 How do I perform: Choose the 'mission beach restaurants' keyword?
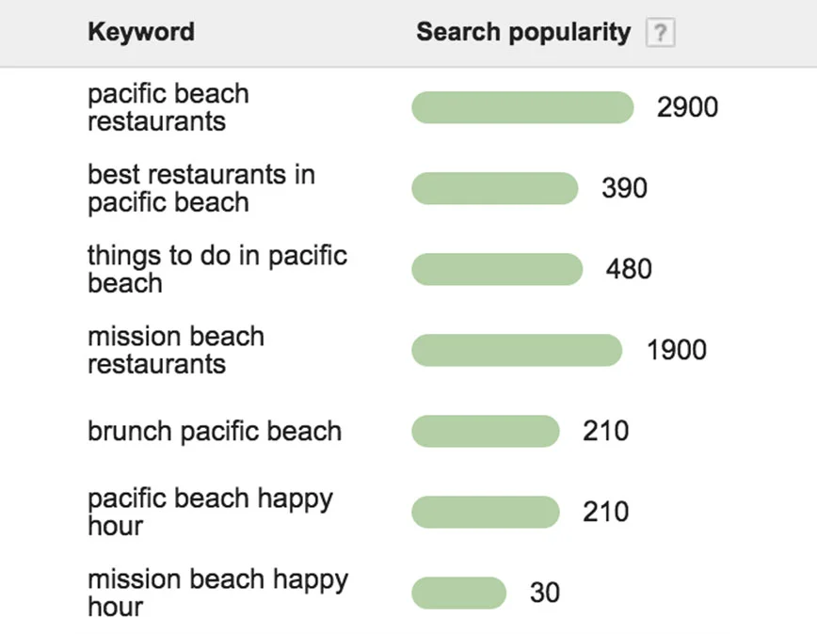pyautogui.click(x=176, y=350)
